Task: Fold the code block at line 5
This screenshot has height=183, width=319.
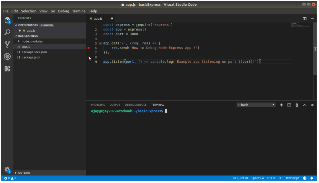Action: (x=101, y=43)
